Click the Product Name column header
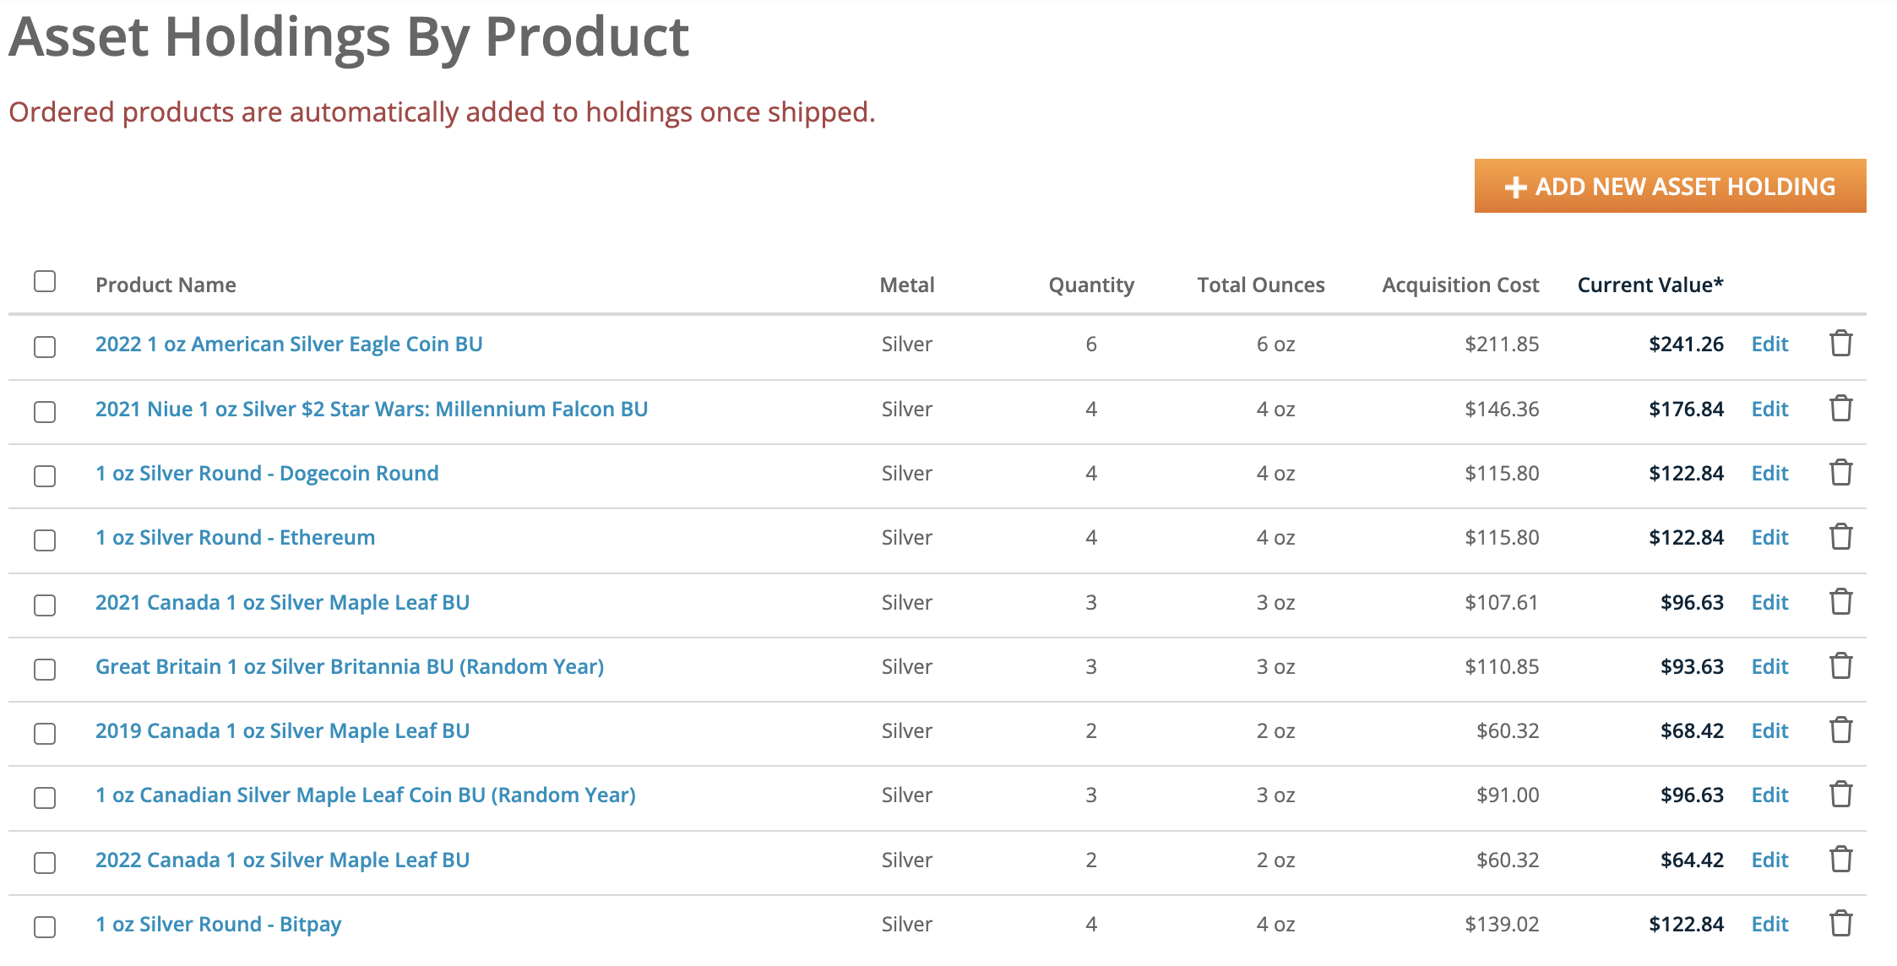Image resolution: width=1897 pixels, height=966 pixels. coord(166,285)
